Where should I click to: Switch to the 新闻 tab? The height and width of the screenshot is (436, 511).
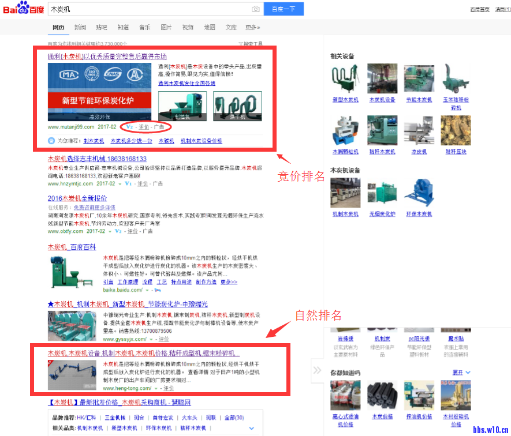pos(80,27)
